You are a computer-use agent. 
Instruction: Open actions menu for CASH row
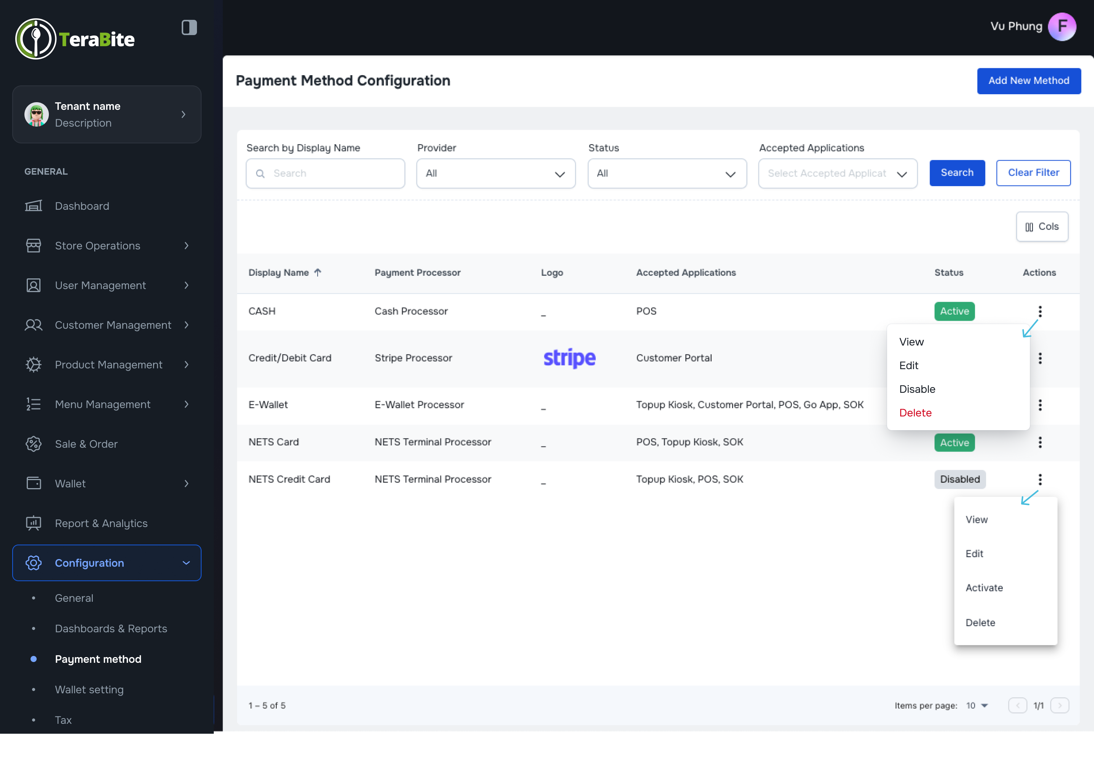(x=1040, y=312)
